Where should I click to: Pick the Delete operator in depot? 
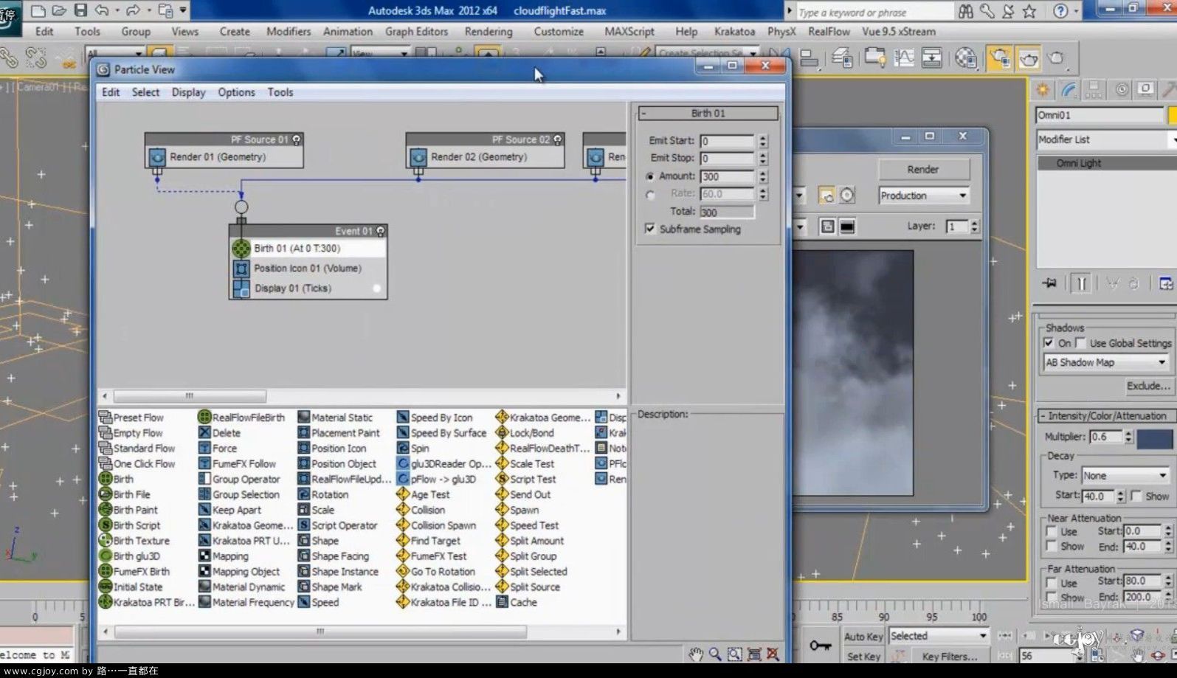coord(218,433)
